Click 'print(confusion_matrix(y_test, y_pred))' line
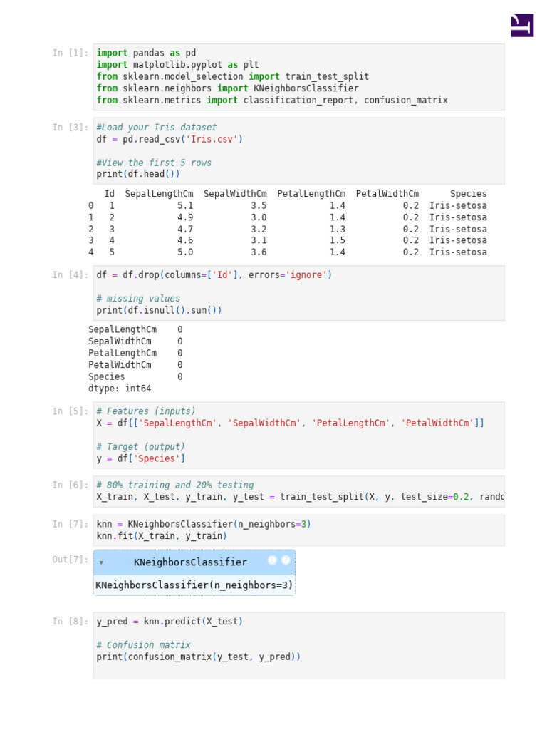This screenshot has width=547, height=730. coord(199,657)
